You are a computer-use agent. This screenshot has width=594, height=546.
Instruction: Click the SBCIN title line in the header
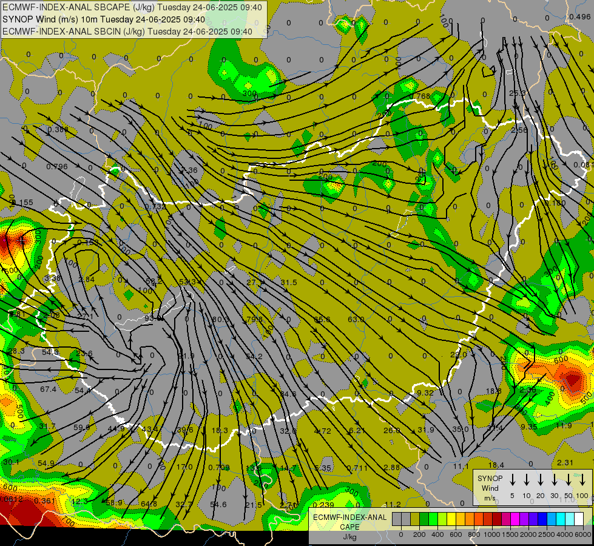pyautogui.click(x=127, y=32)
